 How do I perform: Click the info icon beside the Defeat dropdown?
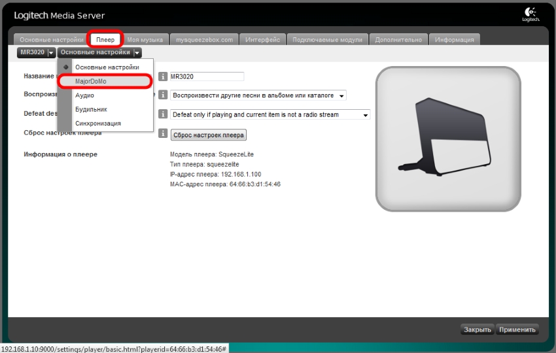163,114
